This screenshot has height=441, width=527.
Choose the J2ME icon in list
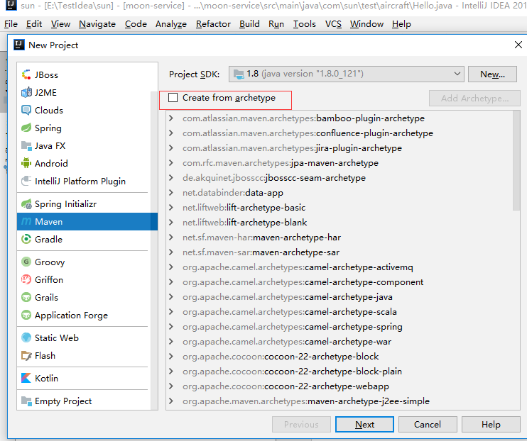pos(26,92)
